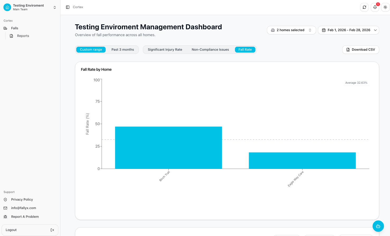The image size is (390, 236).
Task: Click the Download CSV button
Action: point(360,50)
